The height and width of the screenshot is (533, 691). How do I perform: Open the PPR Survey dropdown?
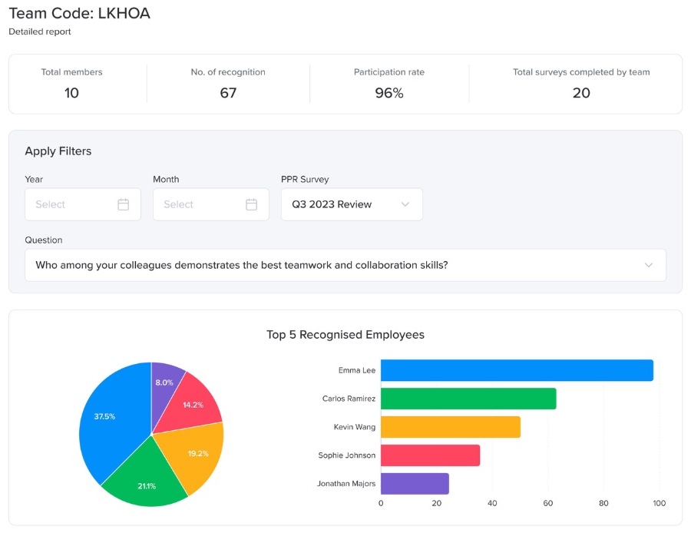[x=352, y=204]
